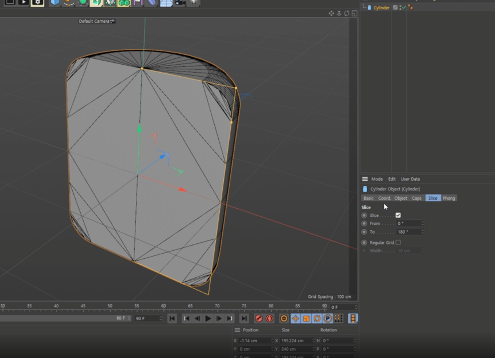Open the Camera object tool
The height and width of the screenshot is (358, 495).
click(180, 3)
